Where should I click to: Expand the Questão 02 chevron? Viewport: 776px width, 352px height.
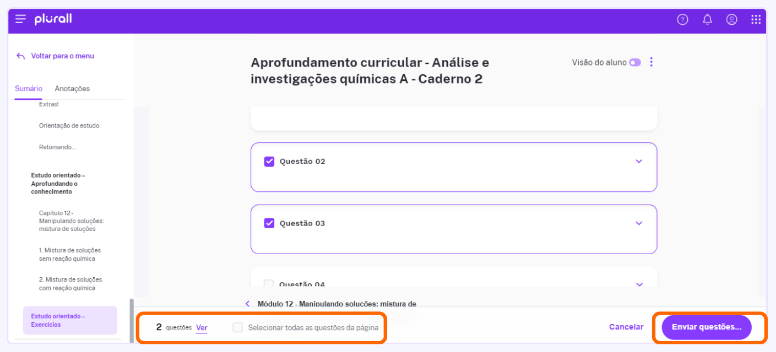click(639, 161)
